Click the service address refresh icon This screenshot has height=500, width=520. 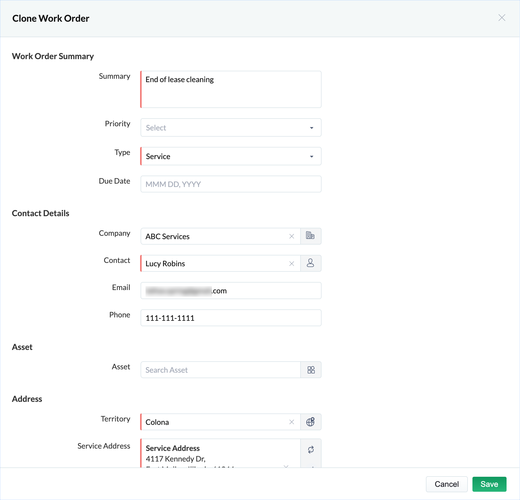pos(311,450)
